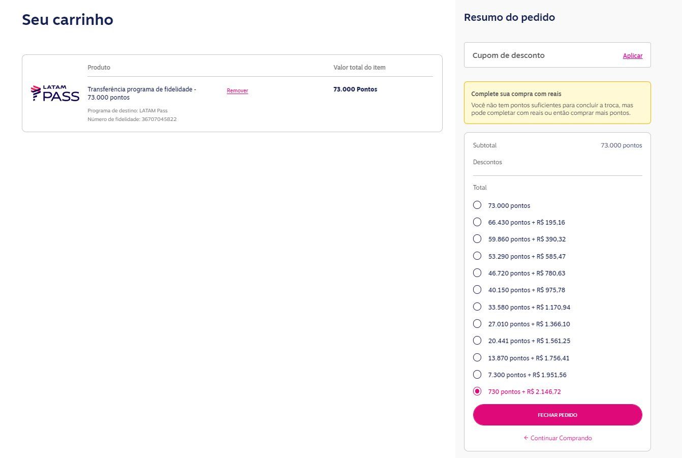Follow the Continuar Comprando link

coord(557,438)
